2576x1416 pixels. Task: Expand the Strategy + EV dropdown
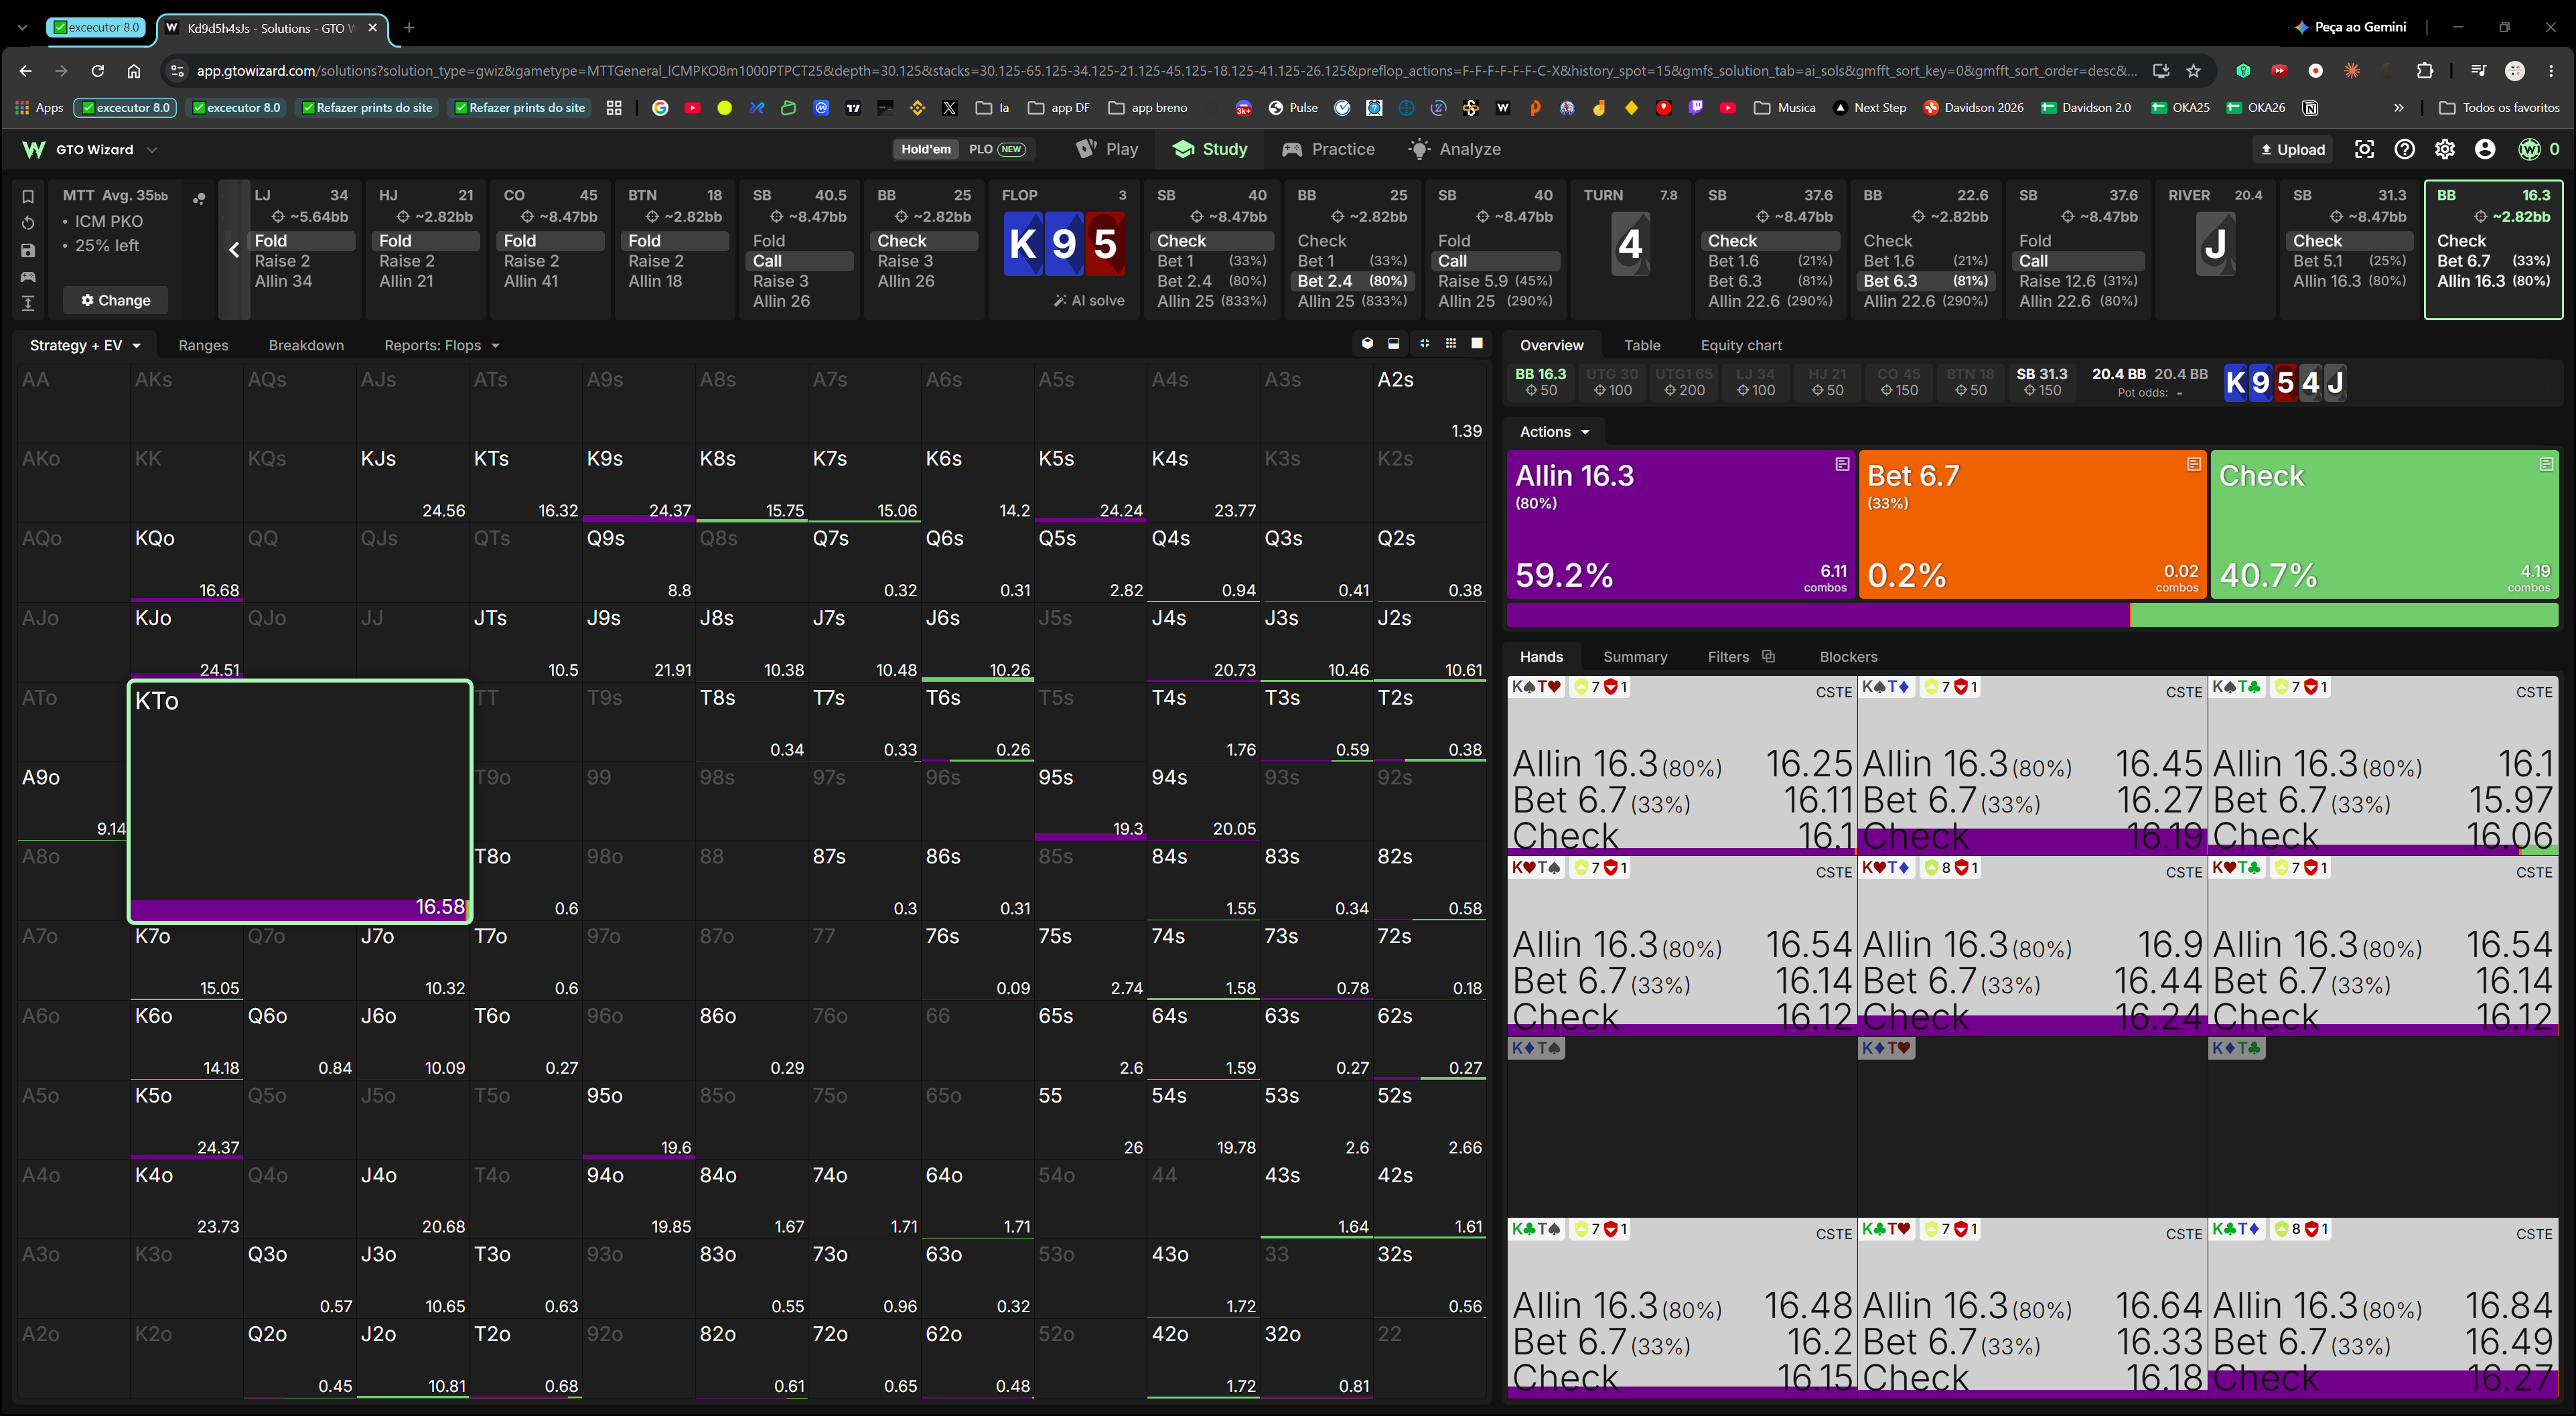tap(85, 345)
